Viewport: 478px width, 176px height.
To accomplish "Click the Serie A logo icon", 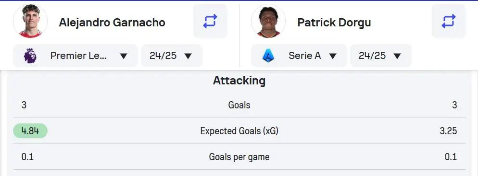I will 268,56.
